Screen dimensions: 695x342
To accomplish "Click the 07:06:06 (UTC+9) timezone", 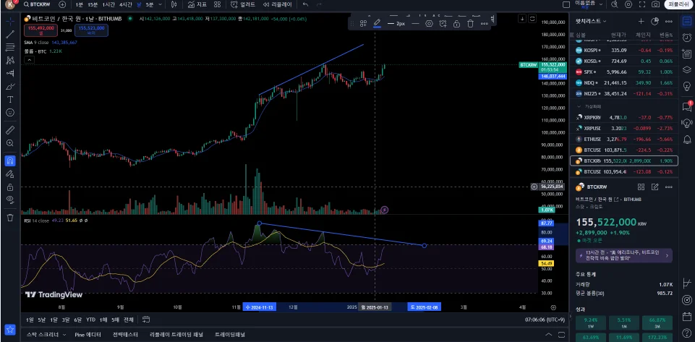I will click(x=545, y=320).
